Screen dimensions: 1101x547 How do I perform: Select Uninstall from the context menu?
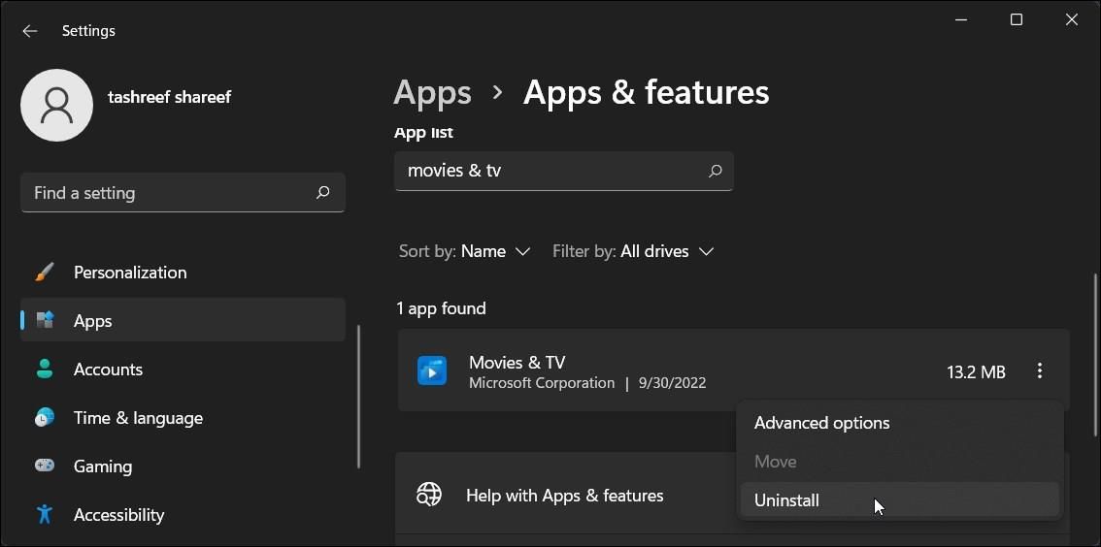click(787, 500)
